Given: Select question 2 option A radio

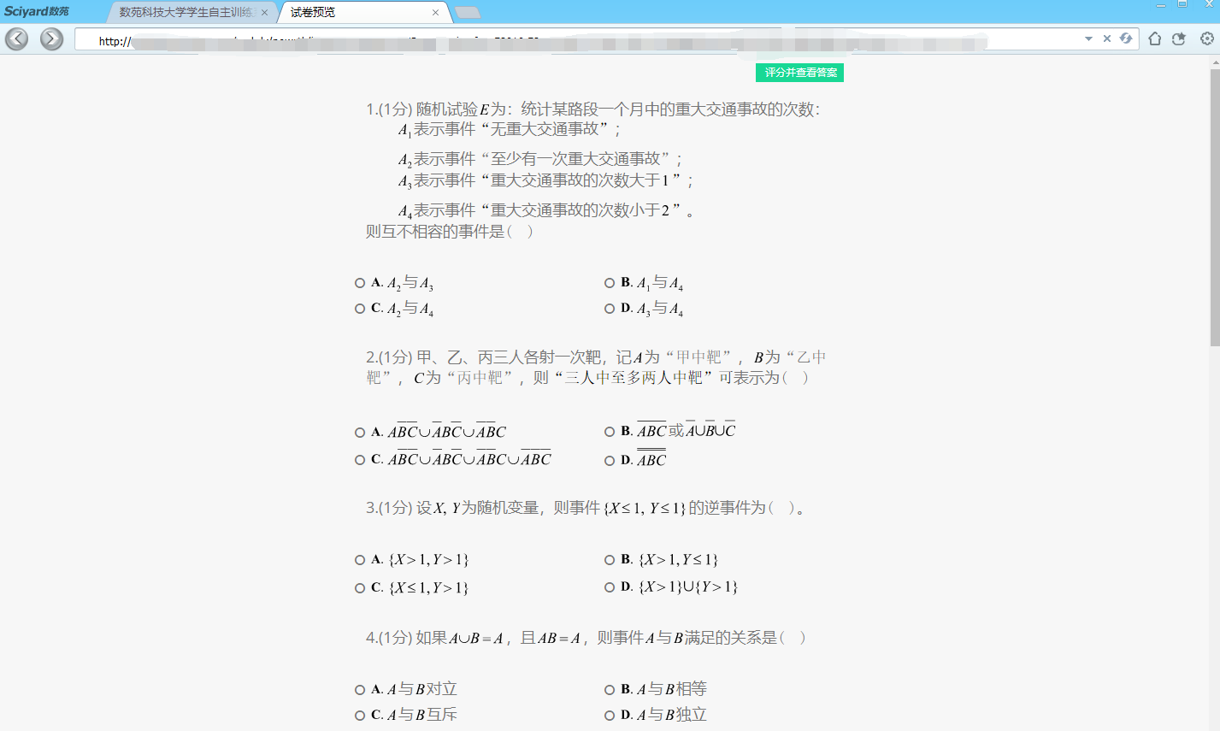Looking at the screenshot, I should (360, 433).
